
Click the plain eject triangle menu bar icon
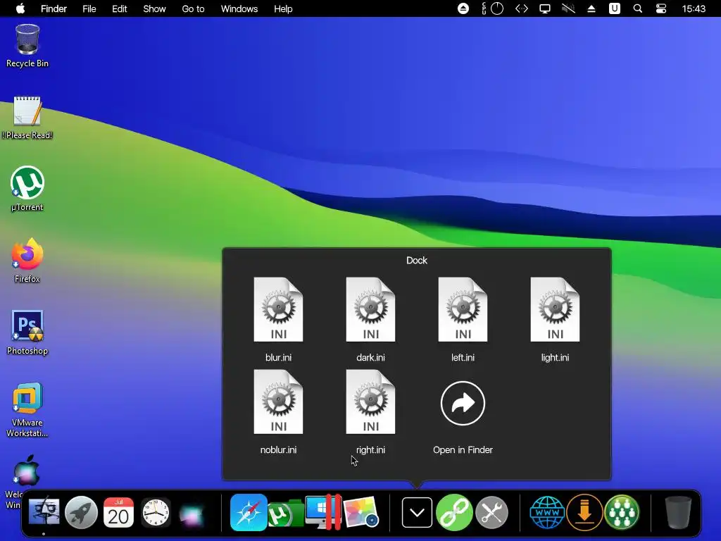click(591, 8)
